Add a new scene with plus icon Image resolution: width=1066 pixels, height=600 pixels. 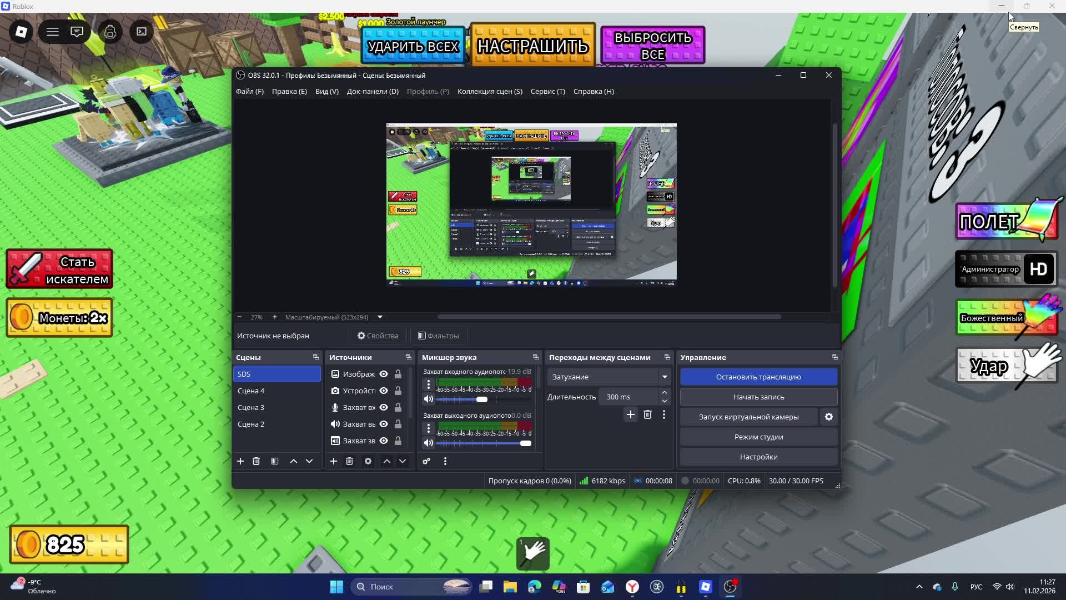(240, 461)
